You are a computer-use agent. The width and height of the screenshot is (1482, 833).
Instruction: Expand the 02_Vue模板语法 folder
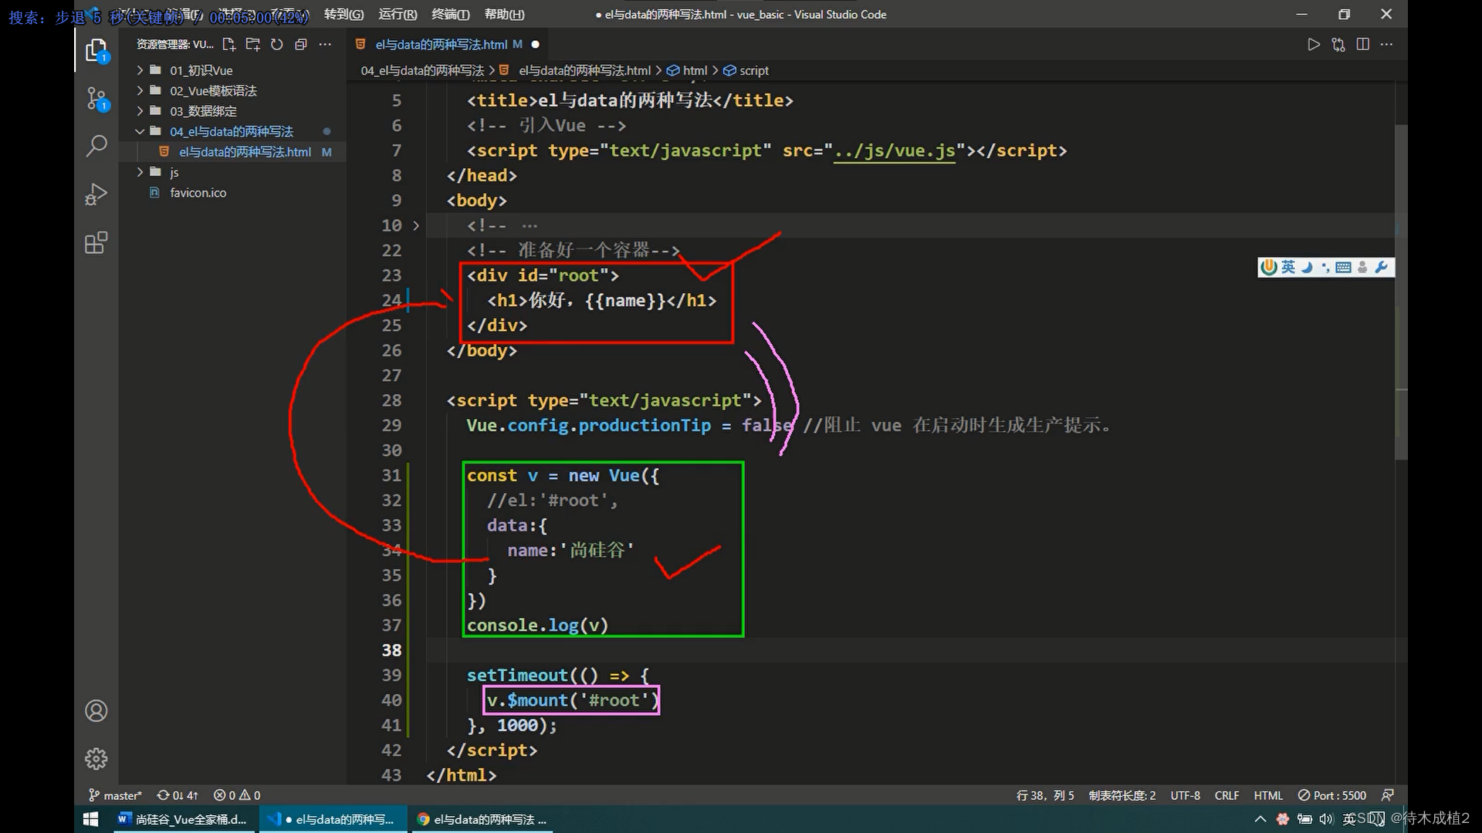pyautogui.click(x=232, y=91)
